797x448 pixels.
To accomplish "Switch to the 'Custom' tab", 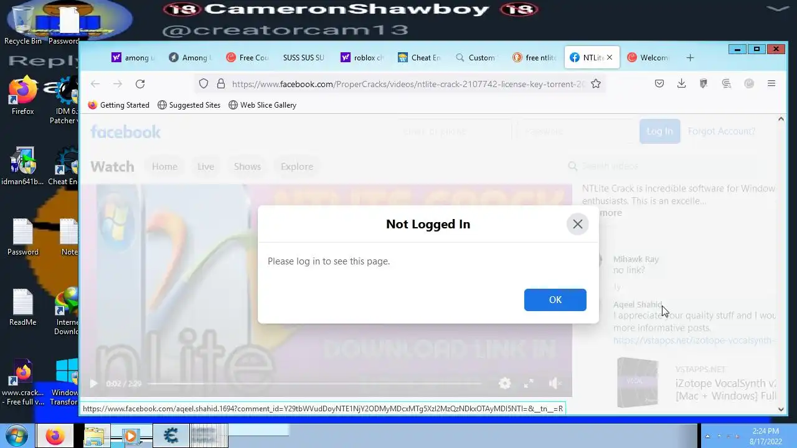I will [476, 58].
